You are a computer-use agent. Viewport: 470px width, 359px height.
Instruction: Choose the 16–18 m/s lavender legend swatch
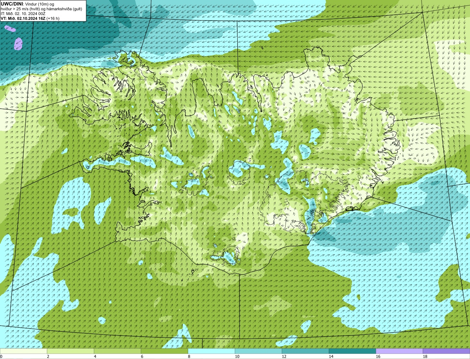[x=399, y=351]
